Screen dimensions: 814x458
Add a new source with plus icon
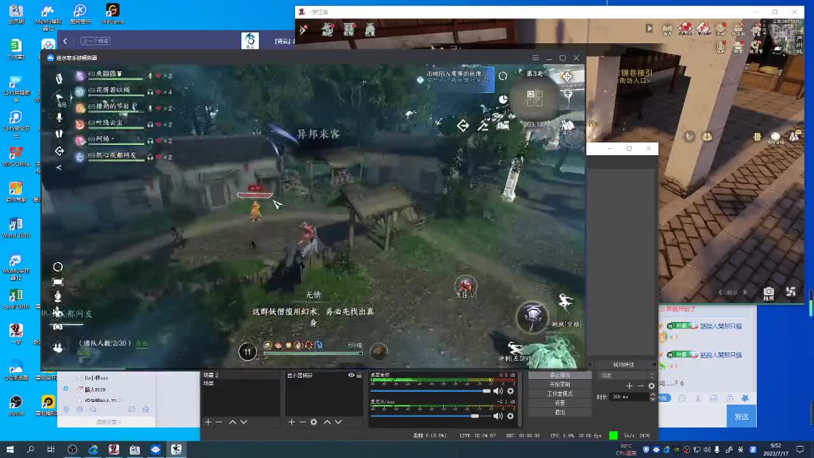click(x=291, y=422)
